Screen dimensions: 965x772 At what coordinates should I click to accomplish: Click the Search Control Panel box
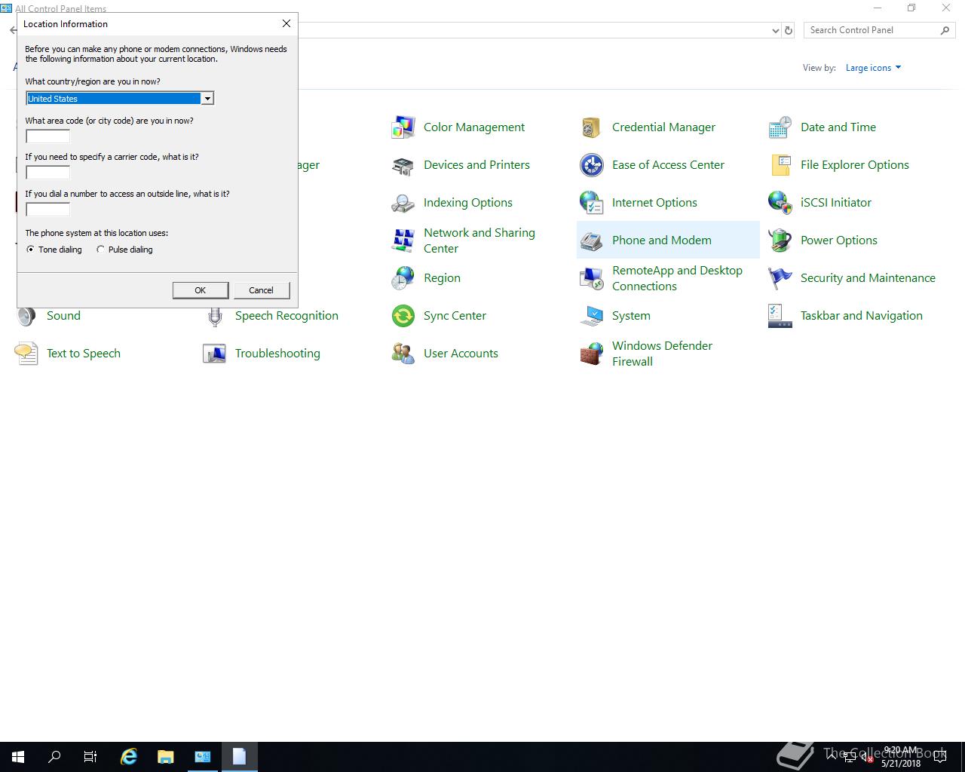(x=871, y=30)
